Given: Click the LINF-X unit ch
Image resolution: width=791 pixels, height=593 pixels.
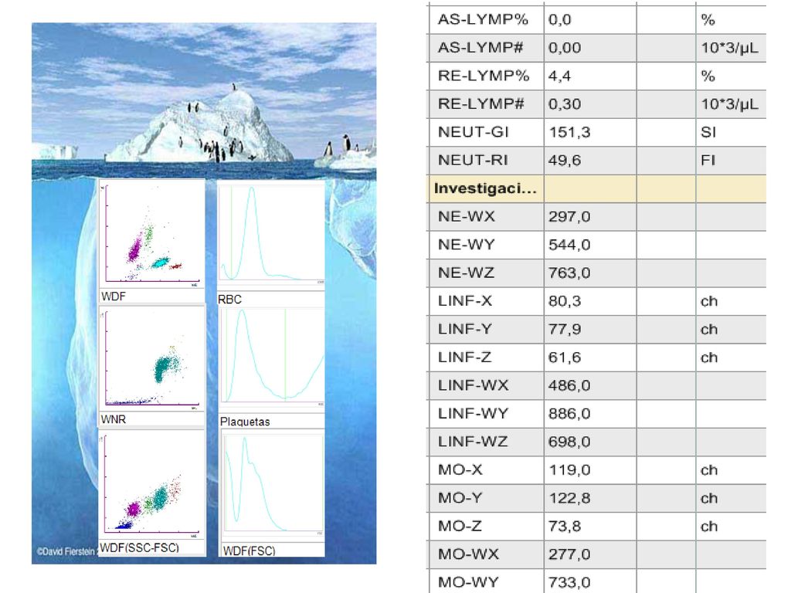Looking at the screenshot, I should pyautogui.click(x=709, y=301).
